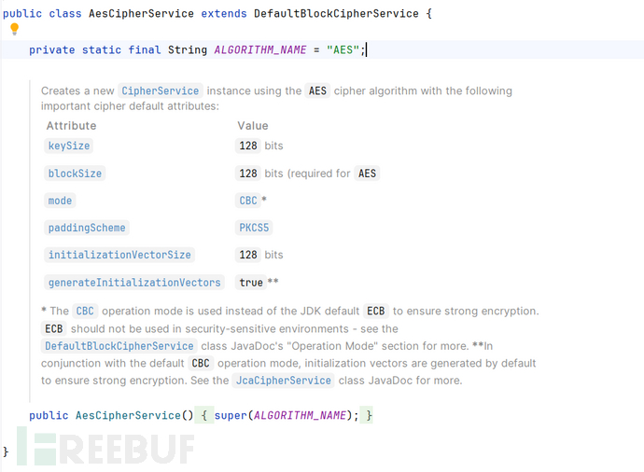Click the true value for generateInitializationVectors

click(250, 283)
